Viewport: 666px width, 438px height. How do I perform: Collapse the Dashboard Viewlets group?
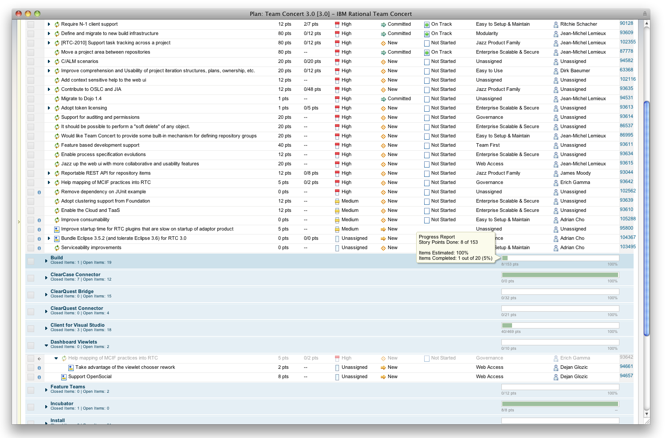tap(46, 345)
